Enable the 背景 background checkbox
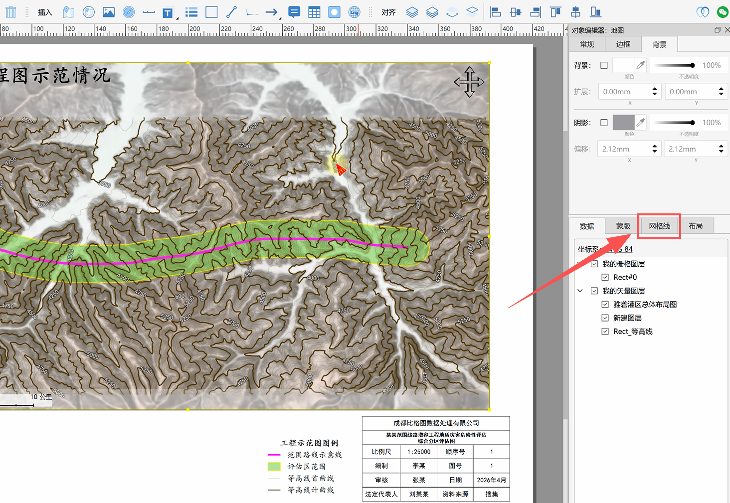Screen dimensions: 730x503 pos(604,65)
